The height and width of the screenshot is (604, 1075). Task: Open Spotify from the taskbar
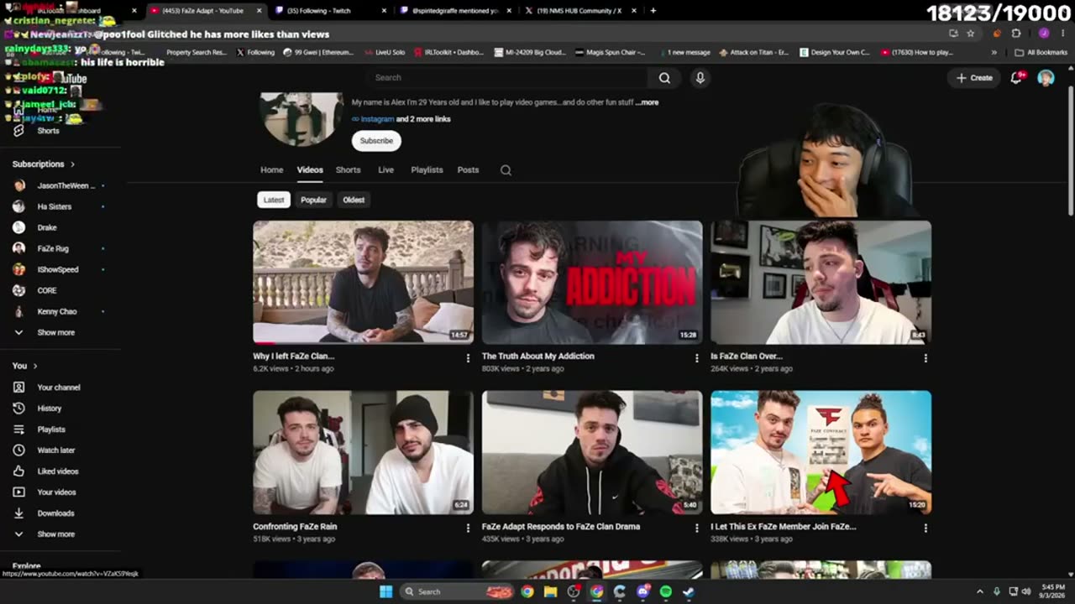(x=665, y=591)
